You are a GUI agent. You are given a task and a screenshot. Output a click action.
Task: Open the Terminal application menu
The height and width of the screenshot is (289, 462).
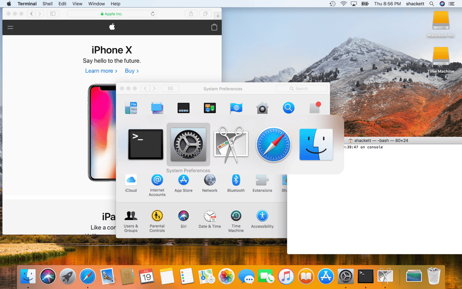point(27,4)
